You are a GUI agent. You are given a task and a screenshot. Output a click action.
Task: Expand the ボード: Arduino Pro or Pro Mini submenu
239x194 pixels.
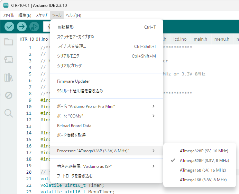(107, 106)
